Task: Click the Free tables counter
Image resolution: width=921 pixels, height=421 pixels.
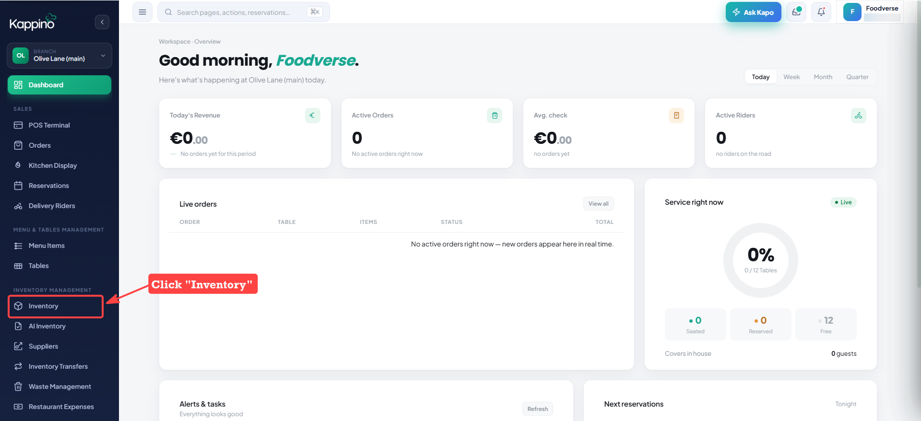Action: coord(826,324)
